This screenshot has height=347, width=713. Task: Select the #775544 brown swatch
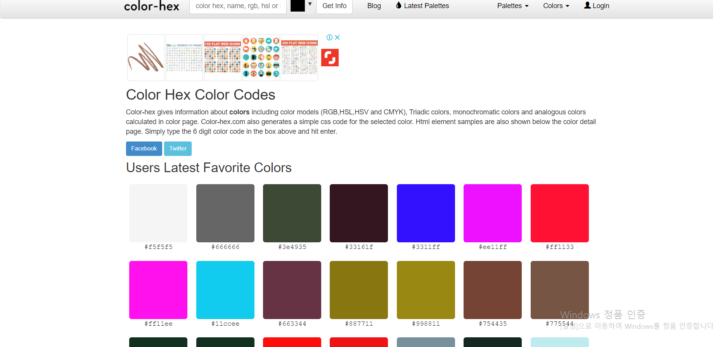(560, 290)
